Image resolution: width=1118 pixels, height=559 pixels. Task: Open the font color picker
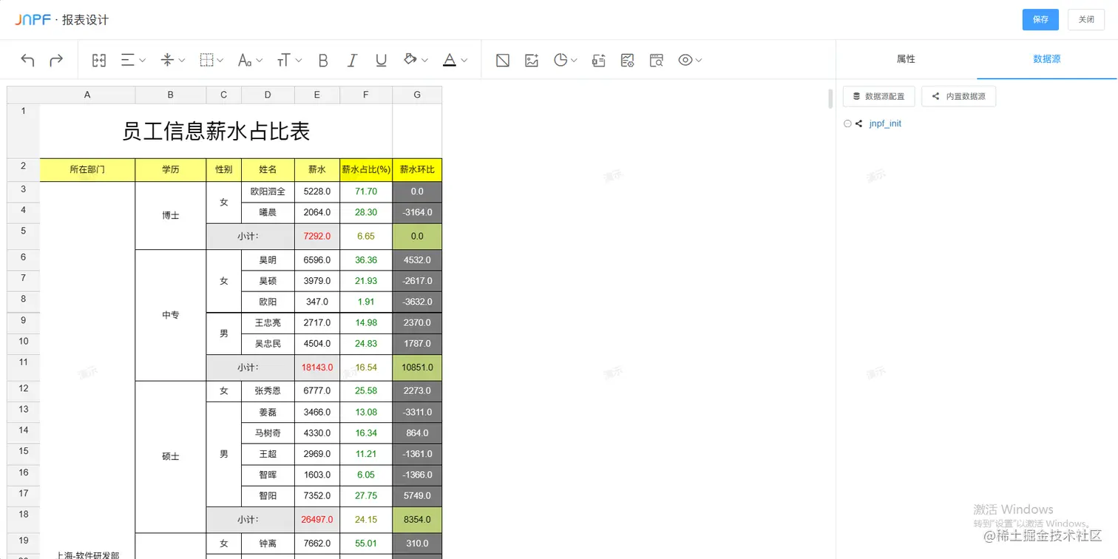[x=455, y=60]
